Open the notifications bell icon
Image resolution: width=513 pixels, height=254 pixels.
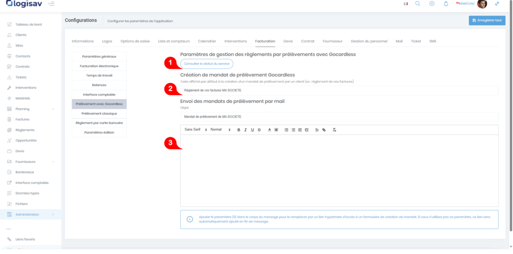(x=446, y=4)
